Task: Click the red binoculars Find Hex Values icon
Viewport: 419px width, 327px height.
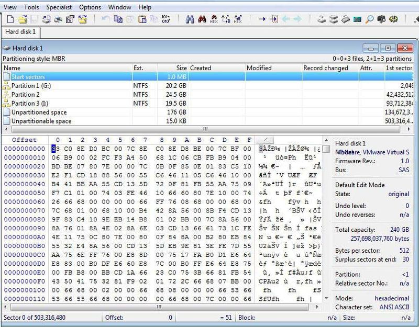Action: click(x=202, y=19)
